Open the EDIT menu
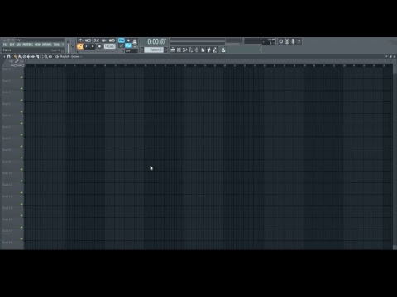 coord(12,45)
